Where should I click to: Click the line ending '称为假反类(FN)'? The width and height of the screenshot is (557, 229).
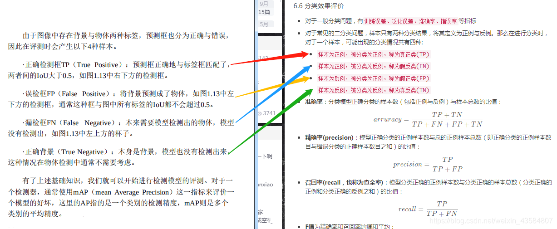pos(373,66)
